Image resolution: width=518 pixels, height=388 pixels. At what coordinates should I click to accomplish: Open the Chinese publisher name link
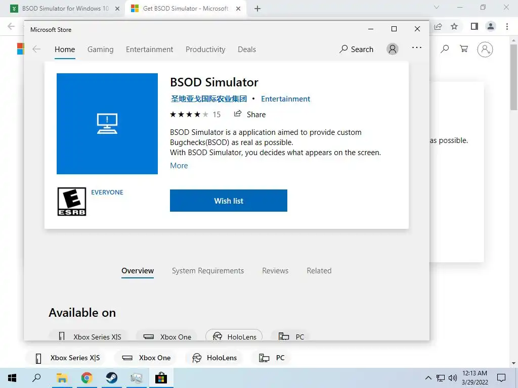point(209,99)
